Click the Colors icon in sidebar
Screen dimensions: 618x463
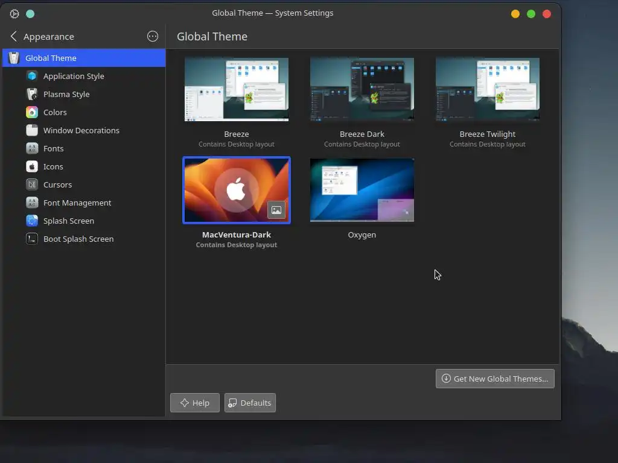[32, 112]
